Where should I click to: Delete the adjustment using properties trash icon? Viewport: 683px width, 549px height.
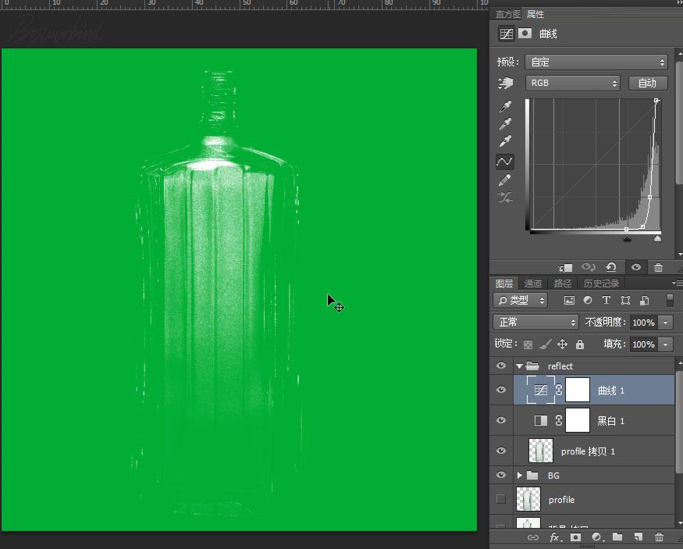[x=658, y=267]
